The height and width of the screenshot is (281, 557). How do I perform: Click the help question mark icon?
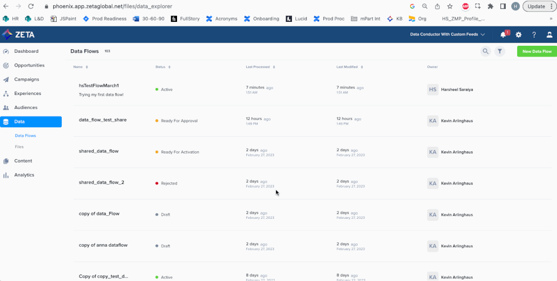(x=534, y=35)
